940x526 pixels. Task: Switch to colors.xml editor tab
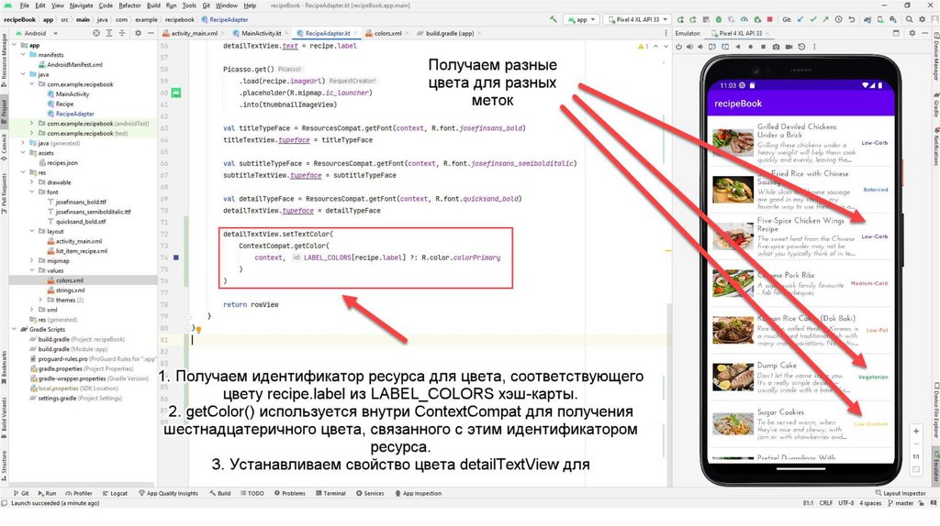click(x=387, y=34)
